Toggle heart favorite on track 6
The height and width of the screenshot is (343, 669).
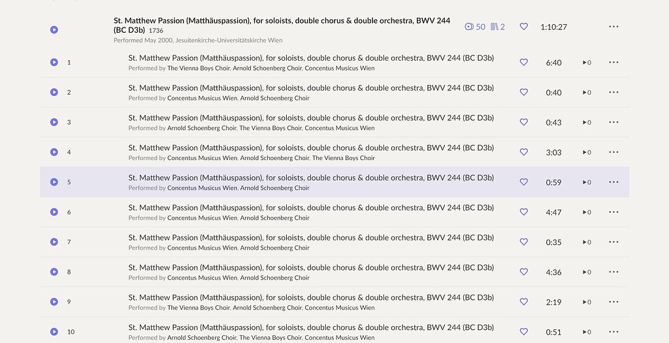(x=523, y=212)
